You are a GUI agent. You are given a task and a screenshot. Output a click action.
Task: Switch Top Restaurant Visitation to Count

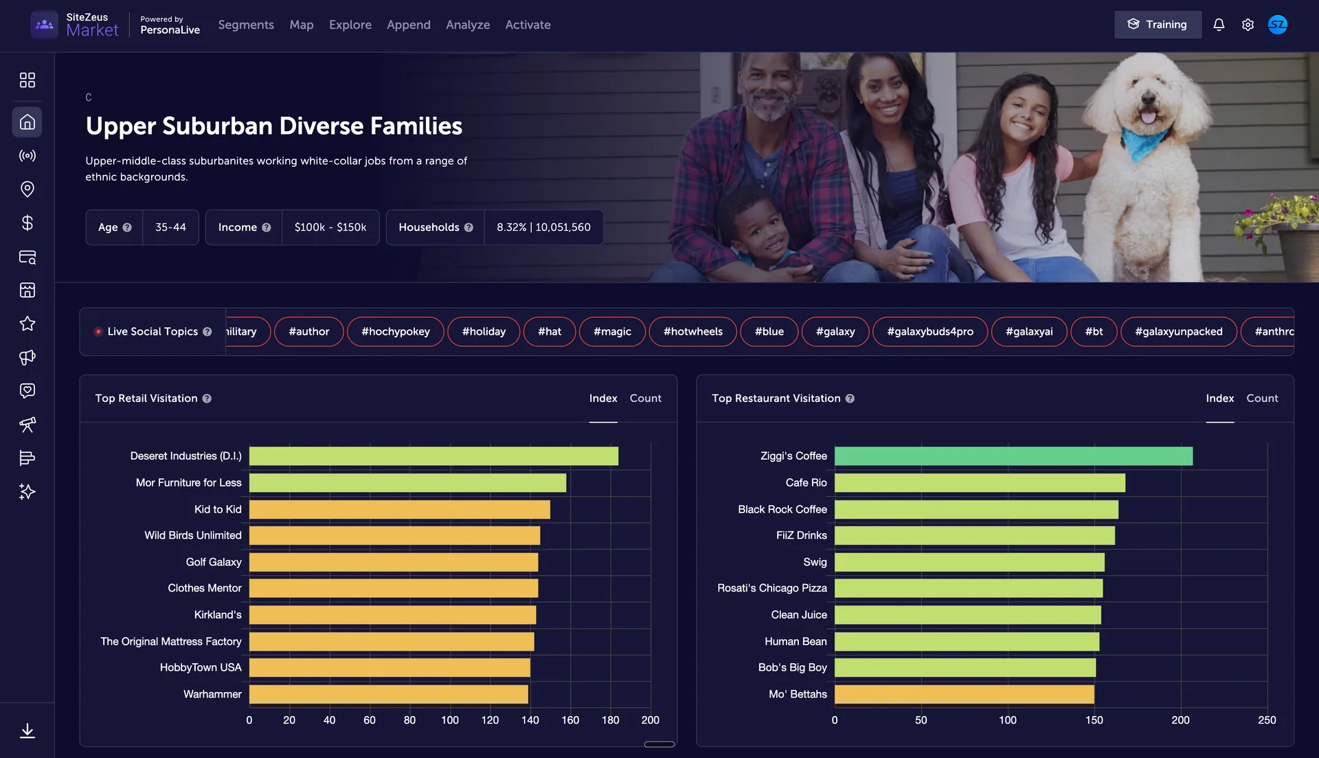click(x=1262, y=399)
